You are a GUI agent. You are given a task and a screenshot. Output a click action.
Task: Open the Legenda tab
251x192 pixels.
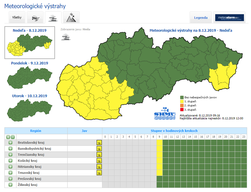pos(201,18)
